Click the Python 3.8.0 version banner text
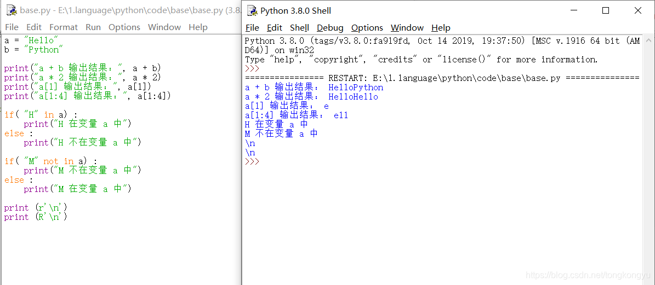 pos(442,45)
